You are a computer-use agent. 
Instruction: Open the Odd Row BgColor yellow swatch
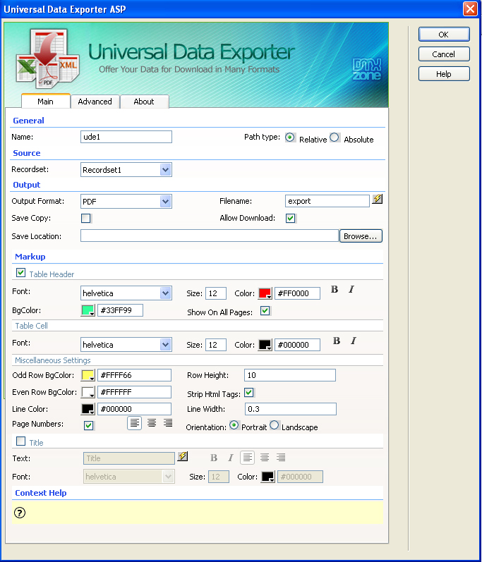tap(88, 375)
